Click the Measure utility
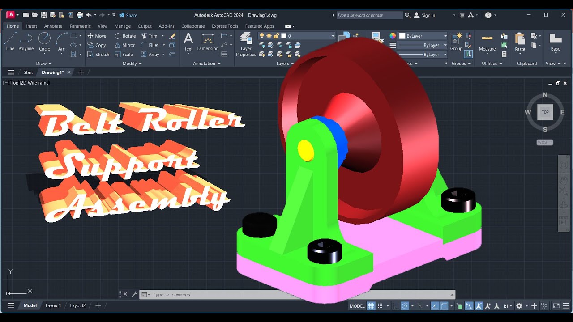This screenshot has height=322, width=573. pyautogui.click(x=487, y=42)
